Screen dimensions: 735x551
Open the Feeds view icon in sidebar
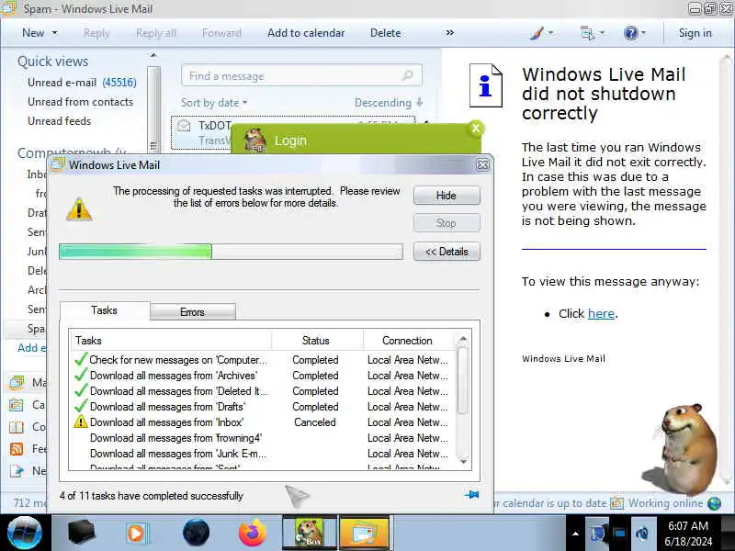(17, 449)
